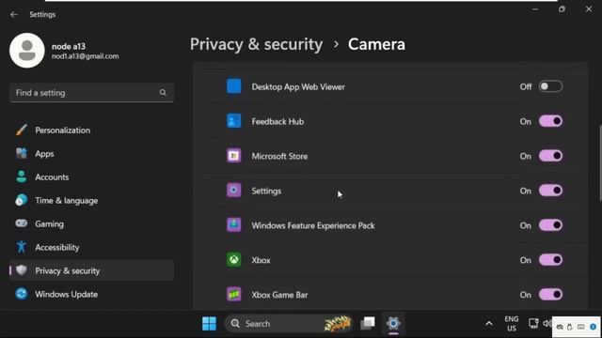The image size is (602, 338).
Task: Turn off Xbox camera access
Action: (x=550, y=260)
